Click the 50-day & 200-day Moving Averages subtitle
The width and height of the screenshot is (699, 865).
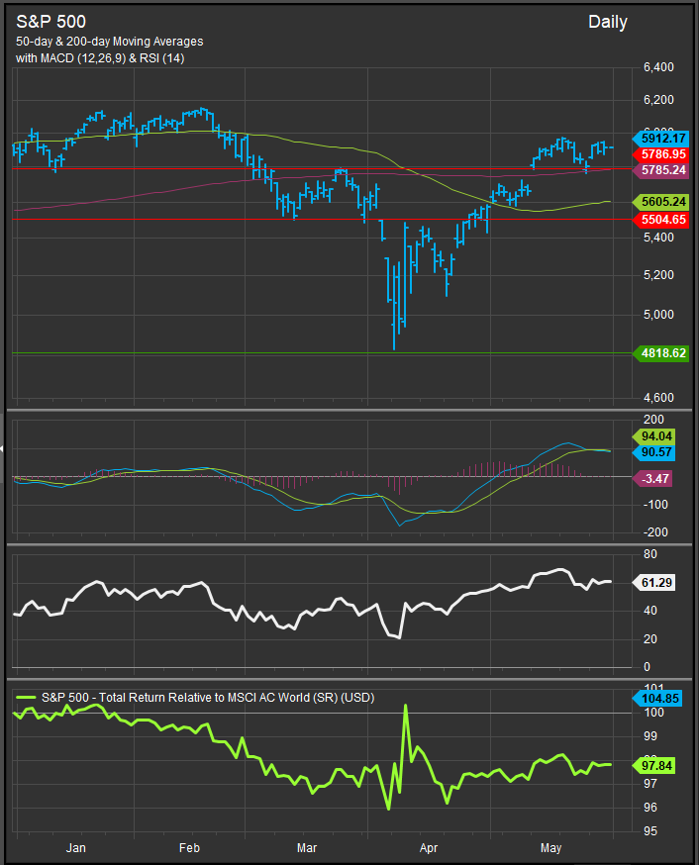[x=109, y=42]
